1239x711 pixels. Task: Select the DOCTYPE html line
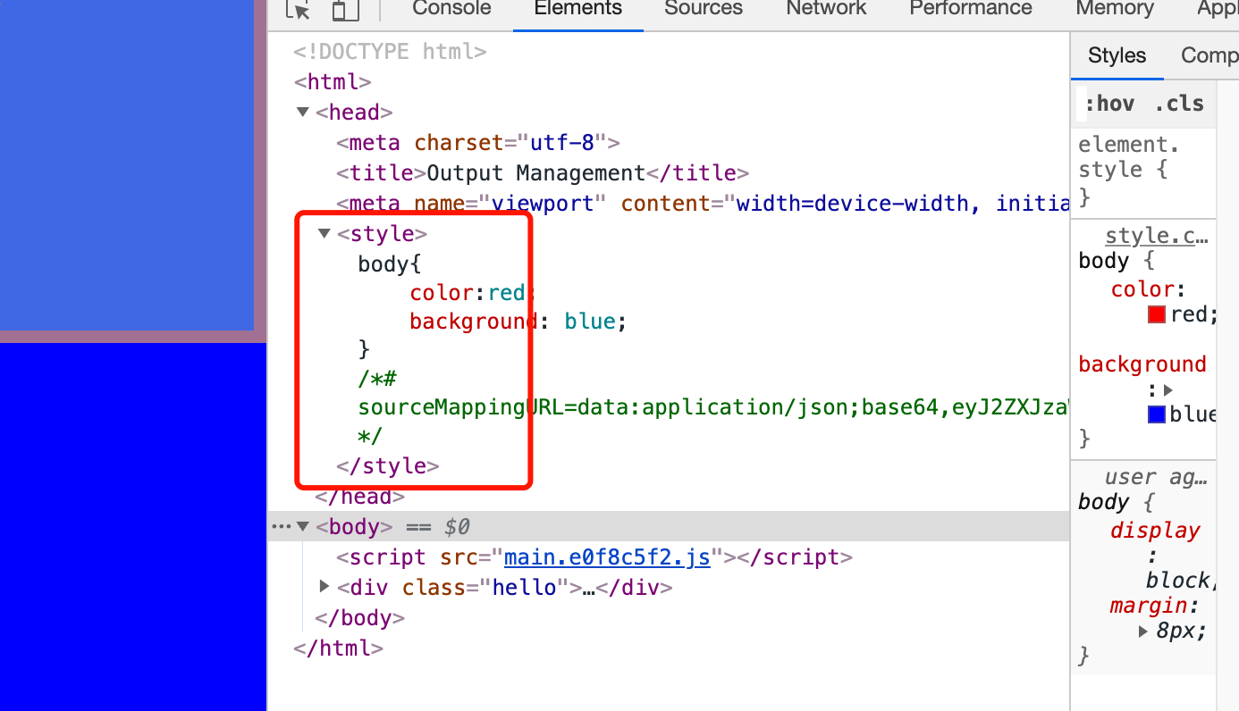[390, 52]
